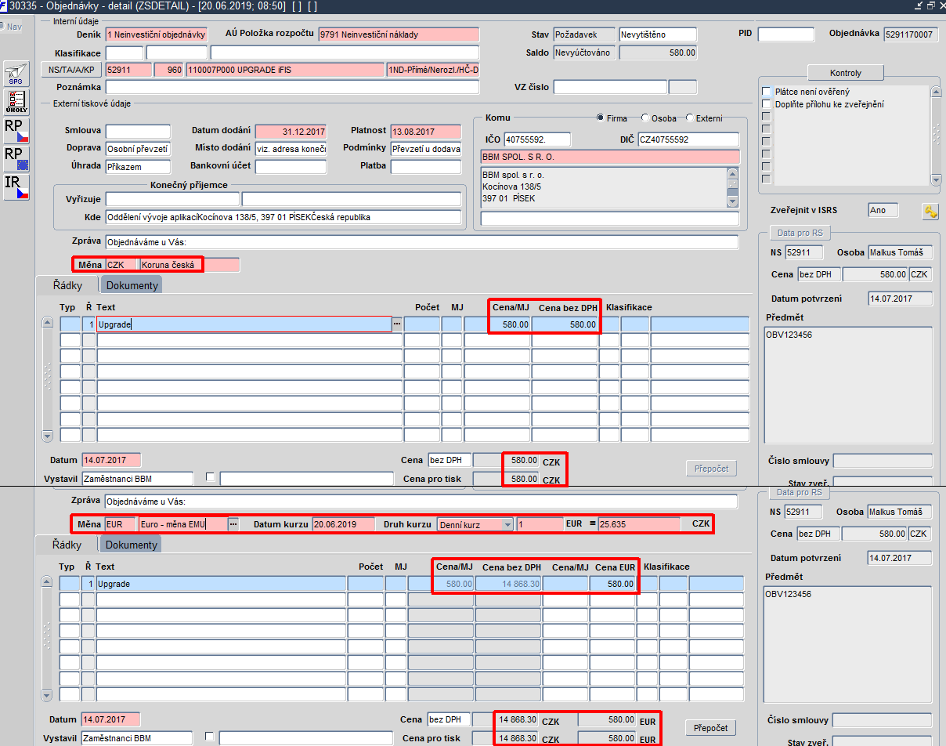Click the IČO field 40755592.

click(x=537, y=139)
